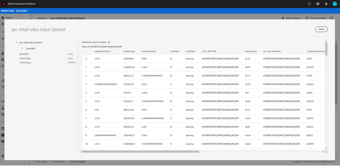Click the unemployment value 8.324
Image resolution: width=340 pixels, height=166 pixels.
tap(144, 67)
